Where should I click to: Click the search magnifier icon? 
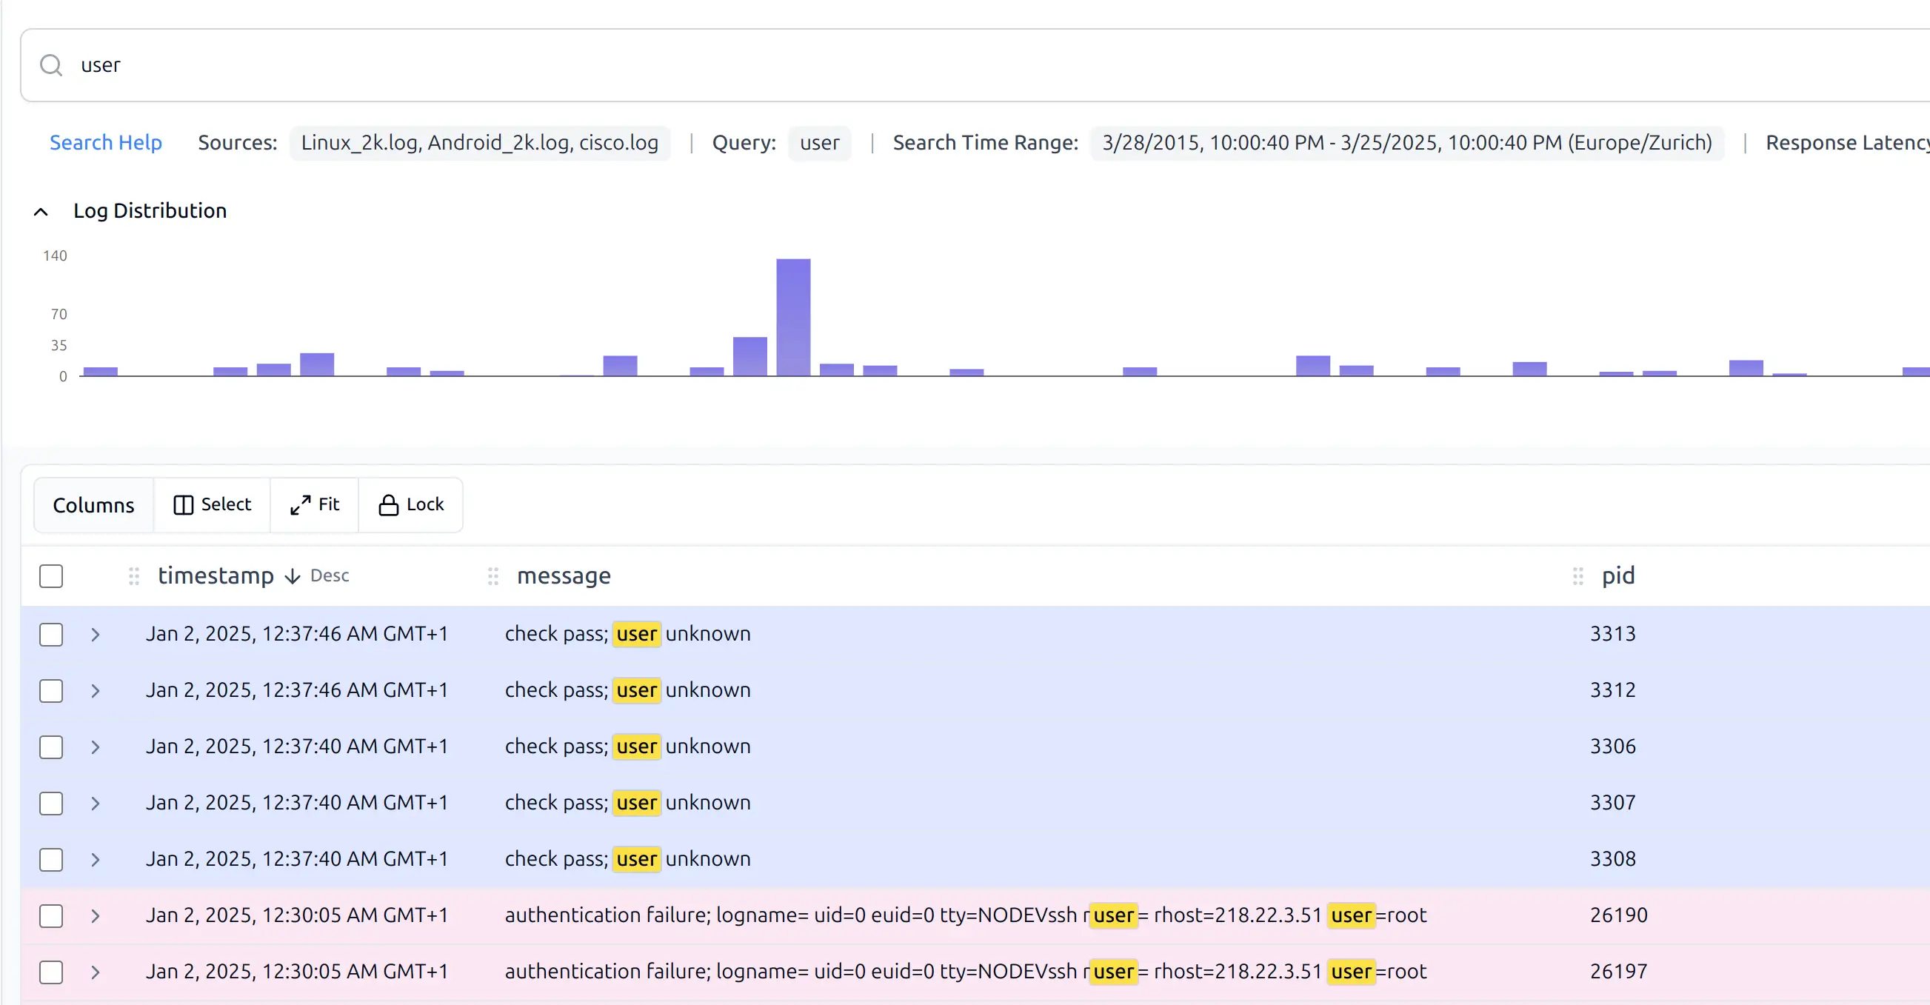[51, 65]
